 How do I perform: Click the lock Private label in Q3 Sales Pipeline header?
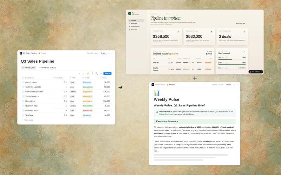click(x=42, y=53)
